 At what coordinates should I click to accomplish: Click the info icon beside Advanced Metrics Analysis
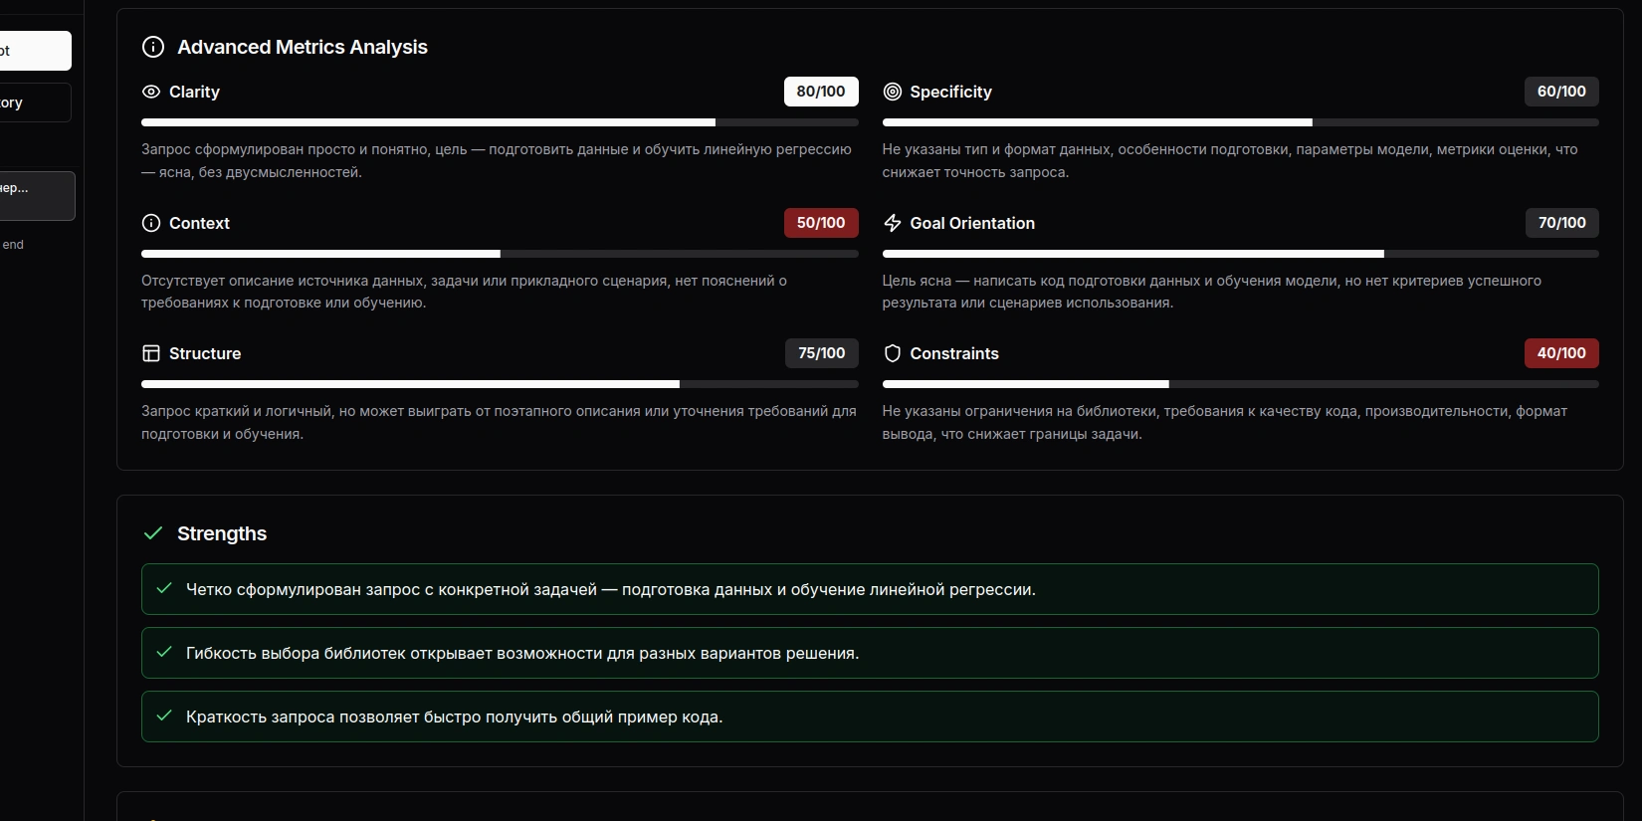coord(153,47)
